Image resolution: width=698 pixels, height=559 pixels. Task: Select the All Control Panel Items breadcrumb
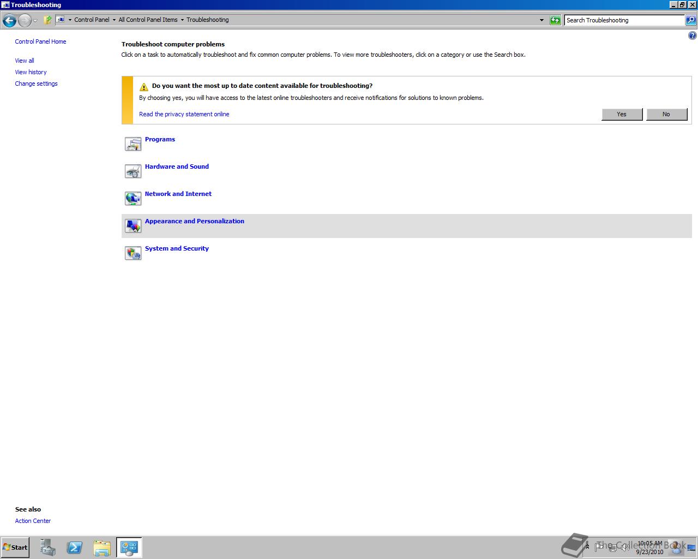coord(148,20)
